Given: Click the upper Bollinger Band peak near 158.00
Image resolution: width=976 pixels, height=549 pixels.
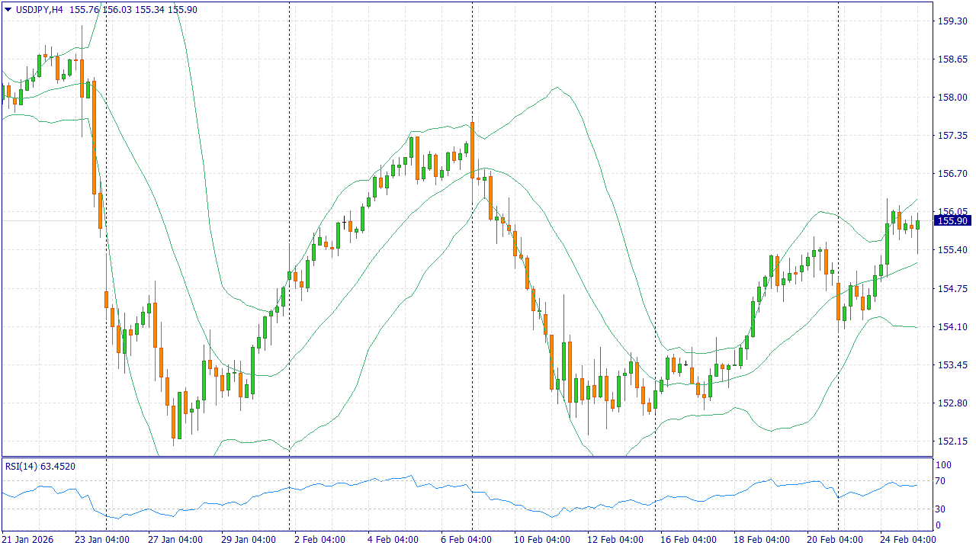Looking at the screenshot, I should [556, 88].
